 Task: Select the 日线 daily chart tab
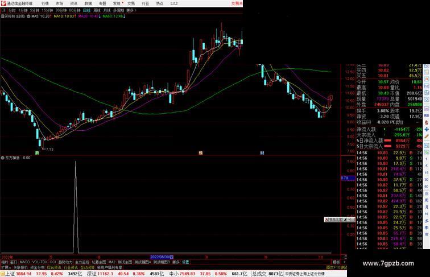[x=86, y=10]
